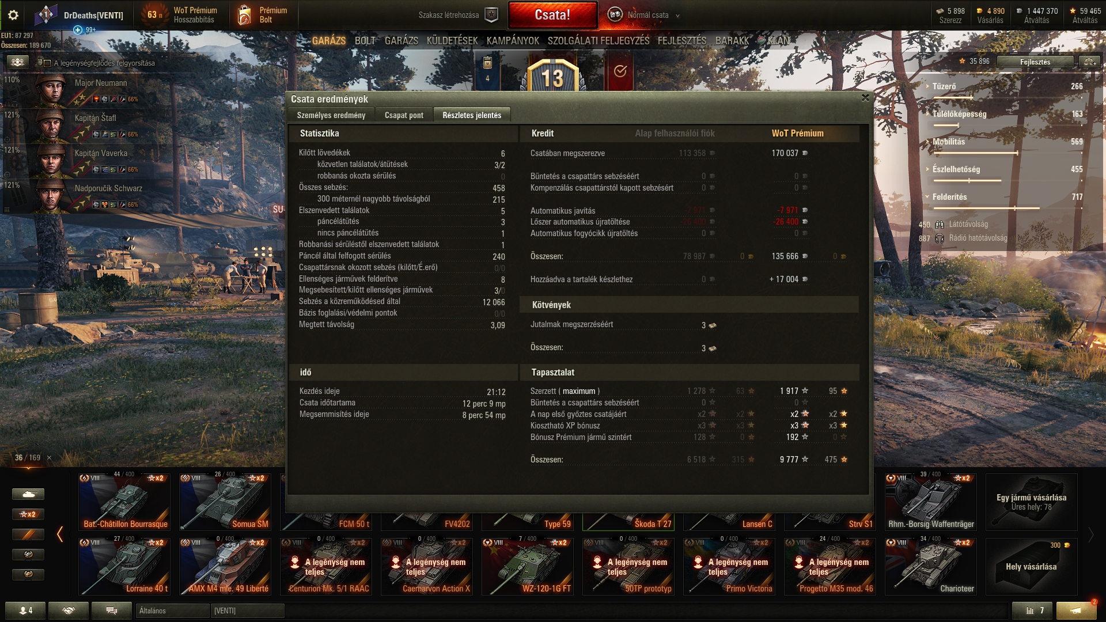Screen dimensions: 1106x622
Task: Click the platoon creation shield icon
Action: 491,15
